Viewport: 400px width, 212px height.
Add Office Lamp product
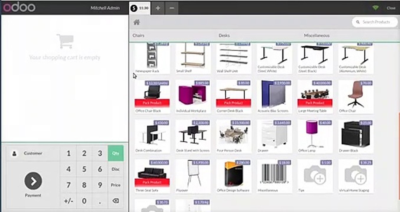click(315, 136)
